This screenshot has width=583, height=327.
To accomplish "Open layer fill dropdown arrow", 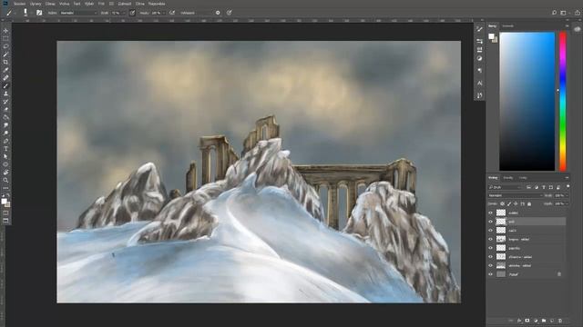I will 567,203.
